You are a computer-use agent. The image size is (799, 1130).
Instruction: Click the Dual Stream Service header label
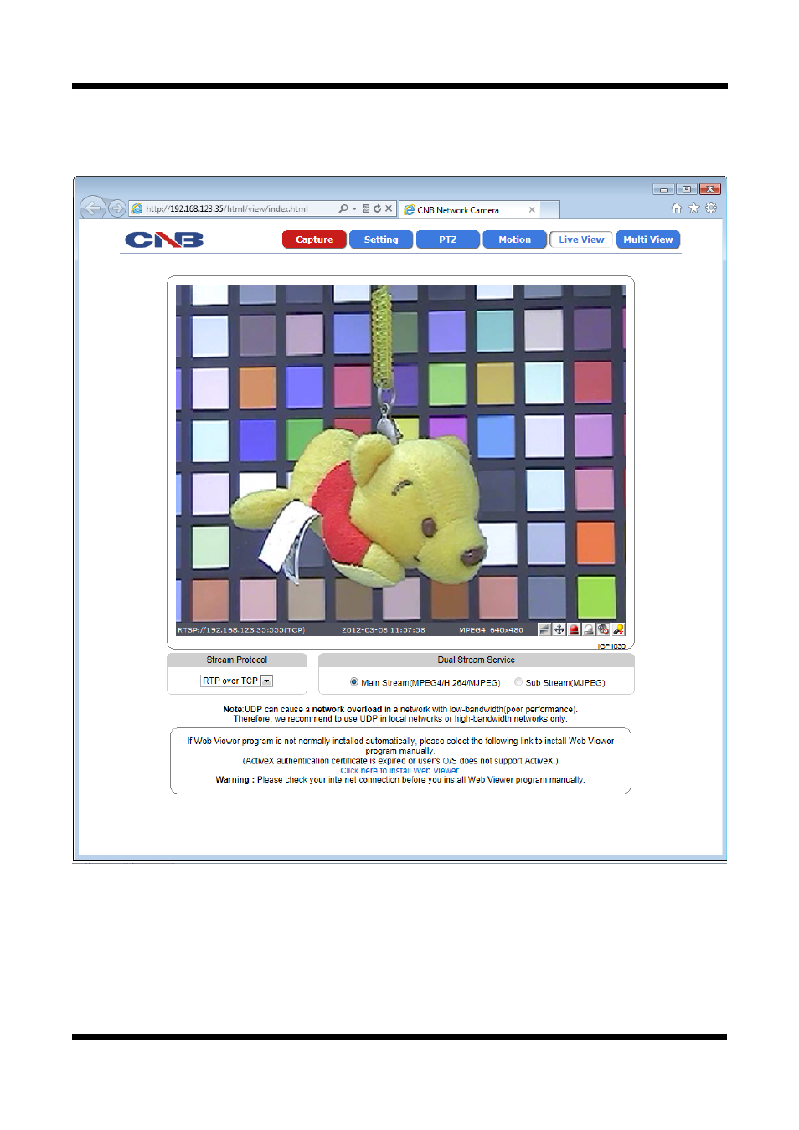coord(477,660)
